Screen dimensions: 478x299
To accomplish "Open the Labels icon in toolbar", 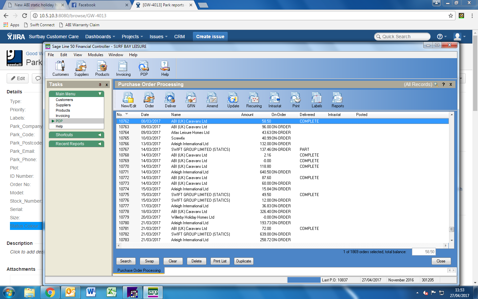I will click(317, 100).
